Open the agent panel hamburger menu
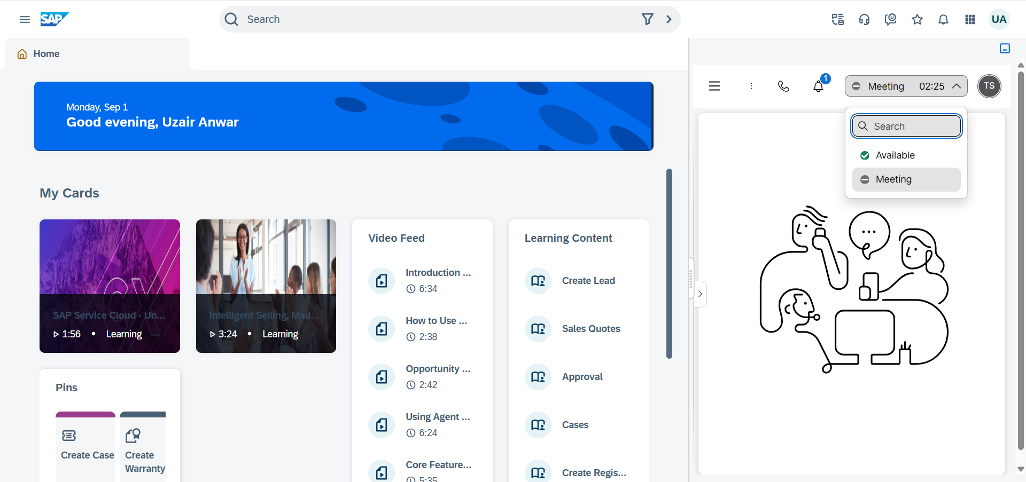 click(x=714, y=86)
